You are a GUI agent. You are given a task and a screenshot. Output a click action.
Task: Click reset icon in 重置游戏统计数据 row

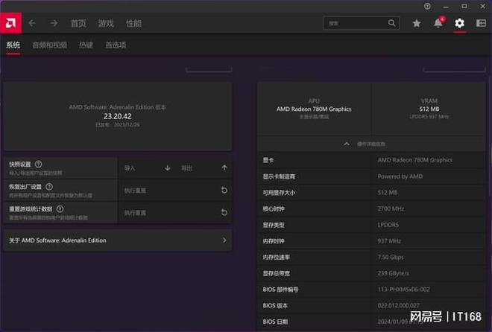pyautogui.click(x=224, y=213)
